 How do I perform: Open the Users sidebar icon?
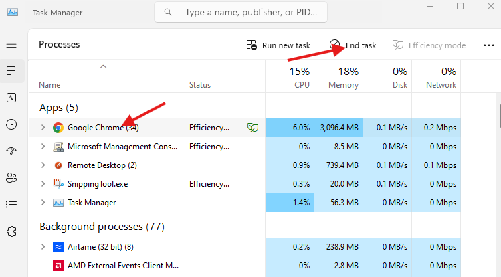[11, 177]
